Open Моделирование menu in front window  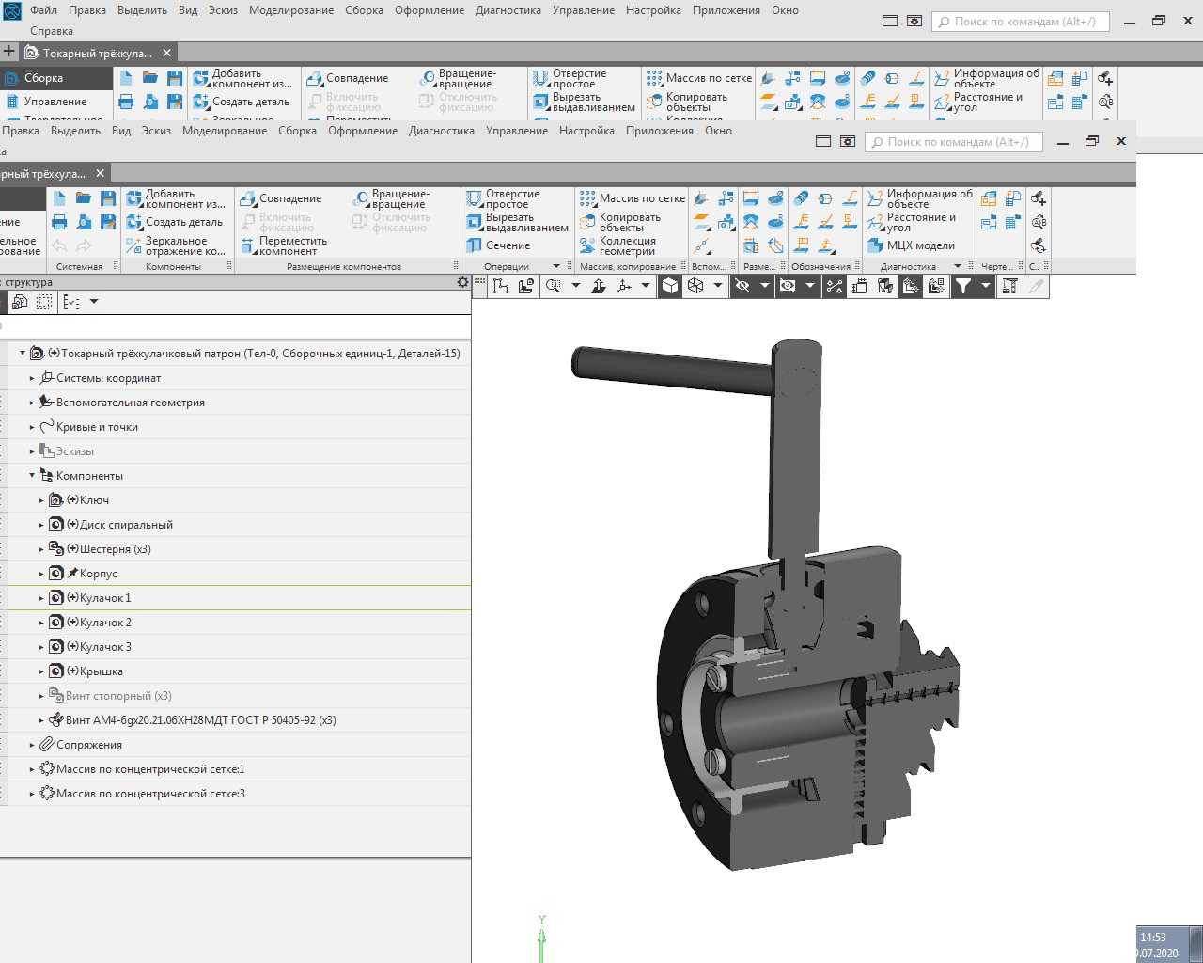click(x=225, y=131)
